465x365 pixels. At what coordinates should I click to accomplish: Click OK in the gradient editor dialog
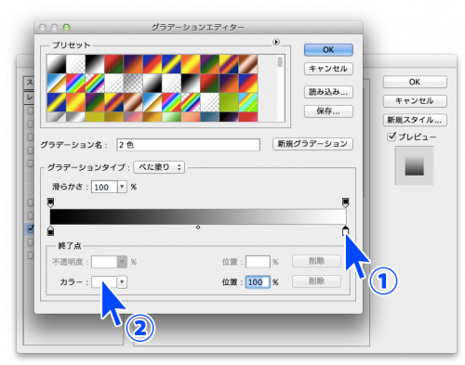coord(328,50)
